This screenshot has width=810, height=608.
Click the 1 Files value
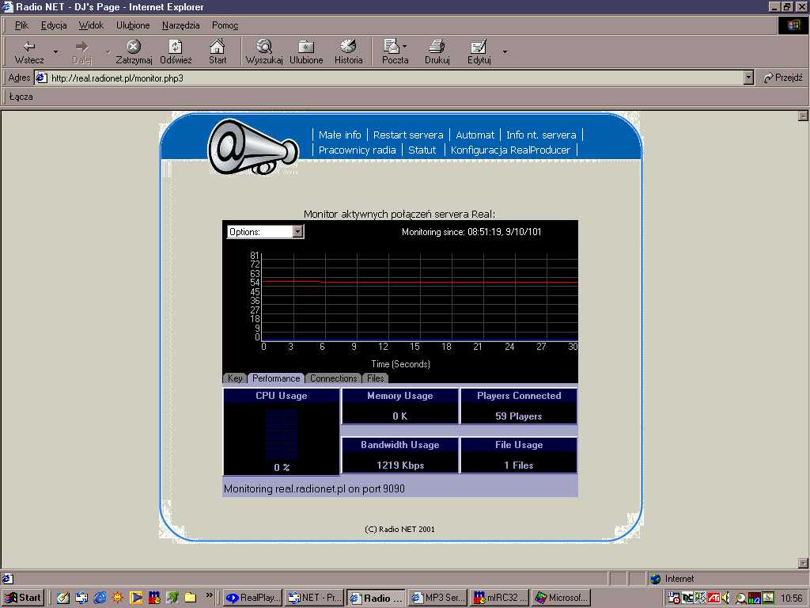519,465
